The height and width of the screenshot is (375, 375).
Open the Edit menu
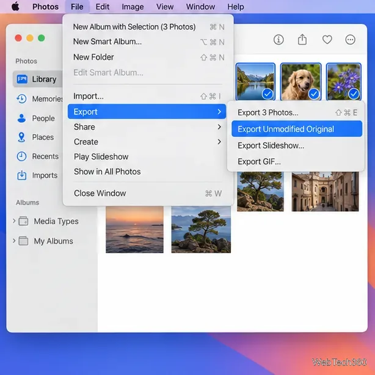[x=103, y=7]
